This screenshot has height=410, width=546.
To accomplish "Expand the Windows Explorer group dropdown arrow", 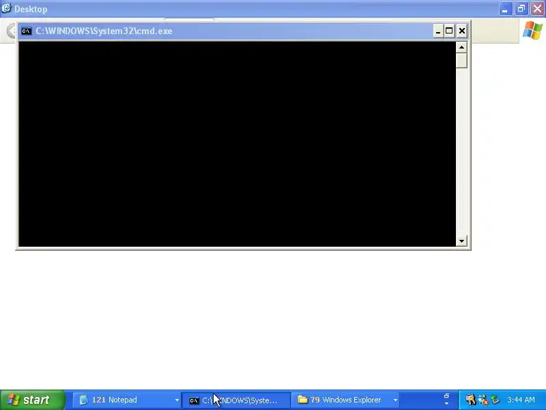I will click(395, 400).
